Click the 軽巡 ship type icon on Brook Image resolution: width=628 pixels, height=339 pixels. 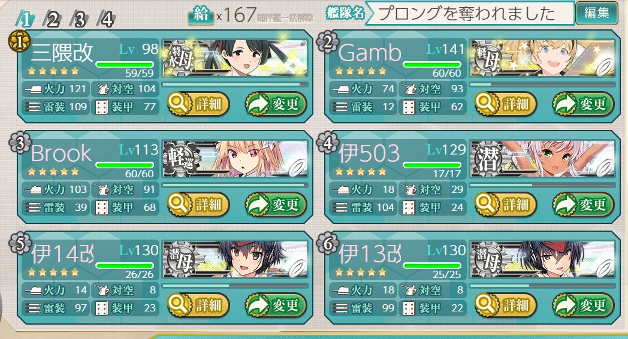(181, 159)
